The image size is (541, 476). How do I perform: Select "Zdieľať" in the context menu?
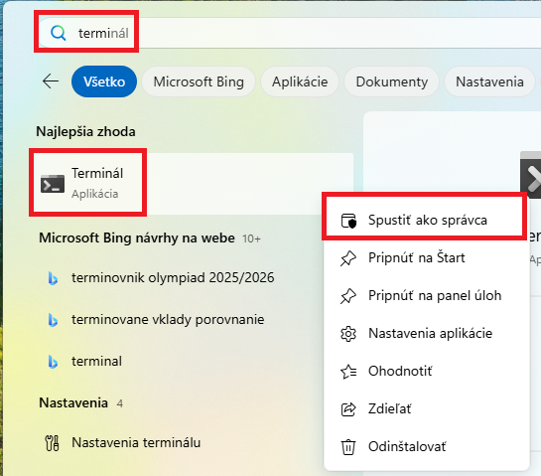[x=427, y=409]
